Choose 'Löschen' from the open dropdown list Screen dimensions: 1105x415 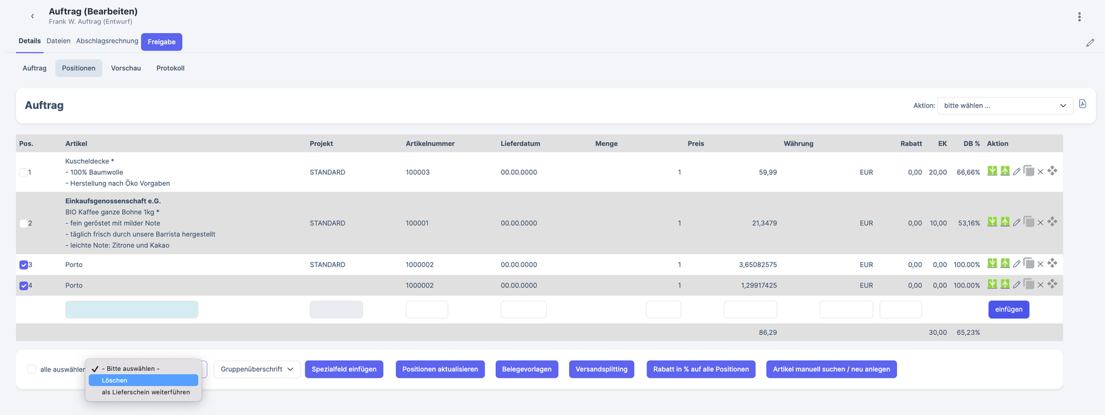pyautogui.click(x=143, y=381)
